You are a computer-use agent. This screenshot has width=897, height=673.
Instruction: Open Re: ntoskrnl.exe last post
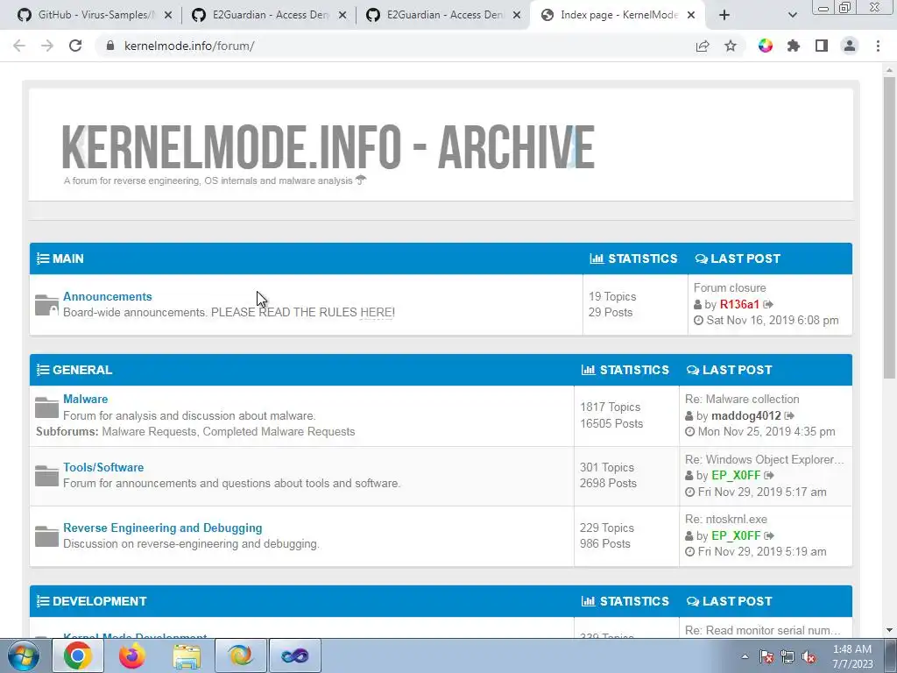[726, 519]
